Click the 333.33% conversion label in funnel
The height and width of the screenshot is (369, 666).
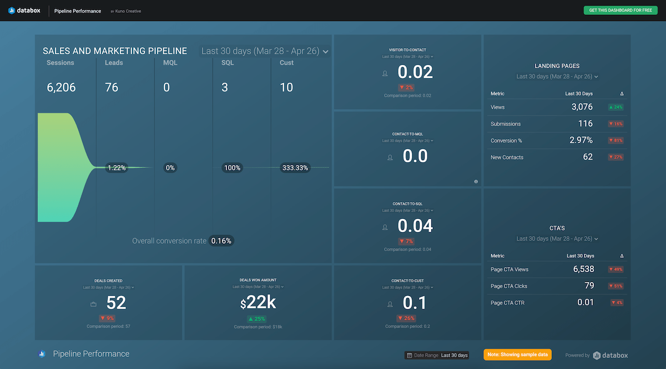[294, 167]
